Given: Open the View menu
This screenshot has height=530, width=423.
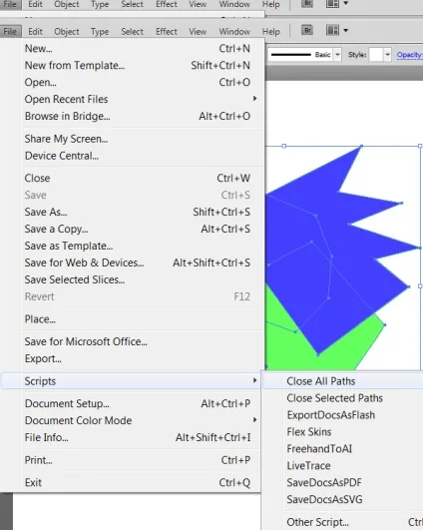Looking at the screenshot, I should click(x=198, y=31).
